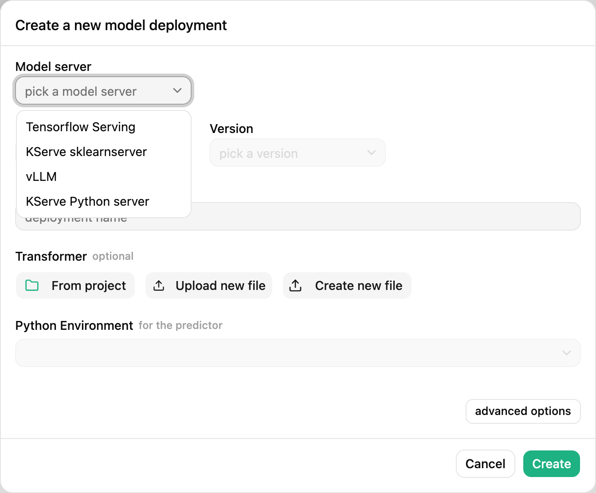Click the upload icon beside Create new file
This screenshot has height=493, width=596.
point(295,286)
